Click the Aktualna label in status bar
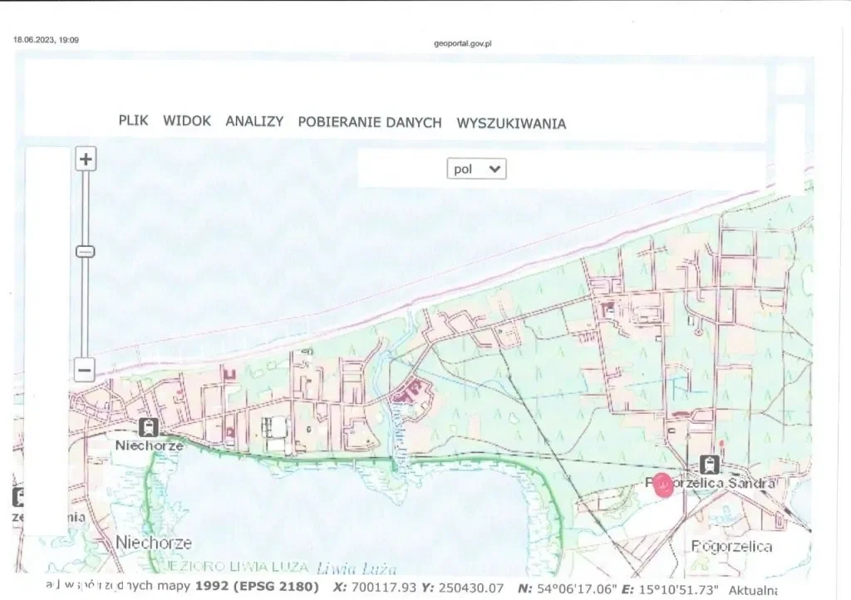Viewport: 851px width, 600px height. 752,590
